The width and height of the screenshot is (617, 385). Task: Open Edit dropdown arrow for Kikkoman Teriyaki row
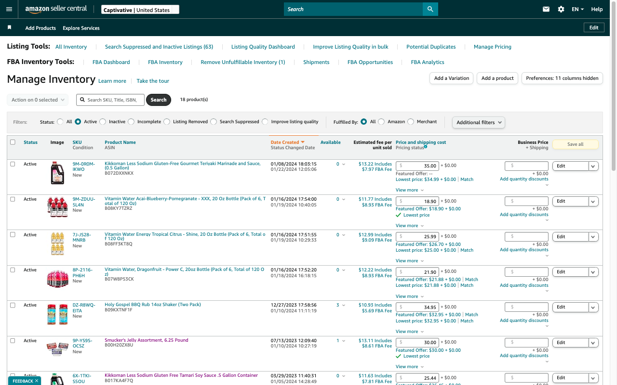pos(593,166)
